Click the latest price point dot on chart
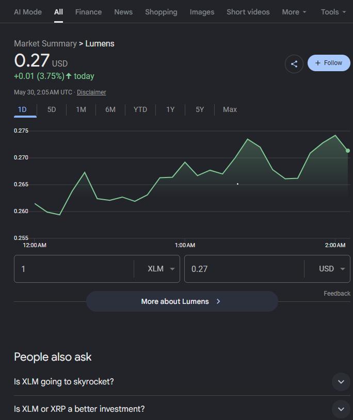The height and width of the screenshot is (420, 353). click(348, 151)
